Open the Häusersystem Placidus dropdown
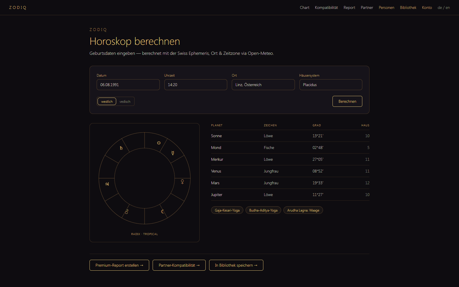This screenshot has height=287, width=459. (331, 85)
